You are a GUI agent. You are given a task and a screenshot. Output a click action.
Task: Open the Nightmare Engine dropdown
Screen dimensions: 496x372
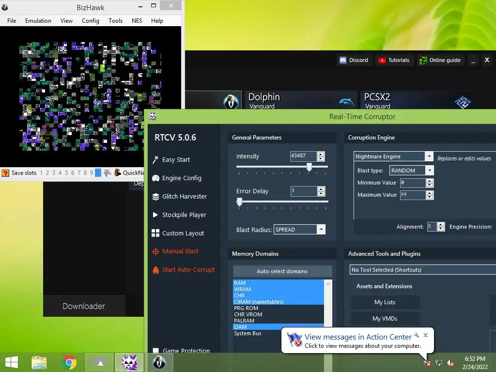click(x=429, y=156)
